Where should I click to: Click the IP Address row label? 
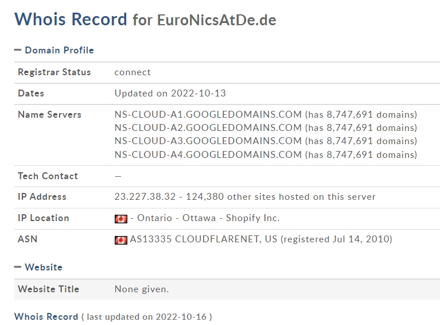[x=42, y=196]
